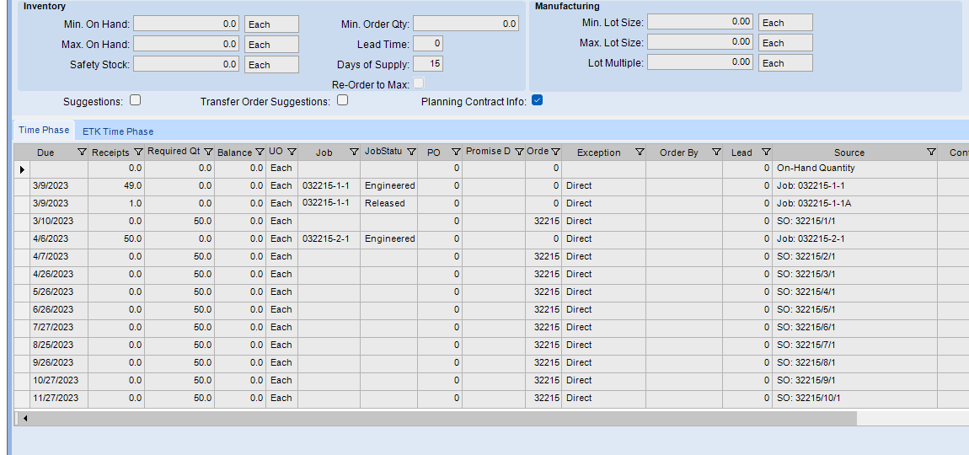Select the 50.0 receipts cell on 4/6/2023
969x455 pixels.
pos(116,238)
